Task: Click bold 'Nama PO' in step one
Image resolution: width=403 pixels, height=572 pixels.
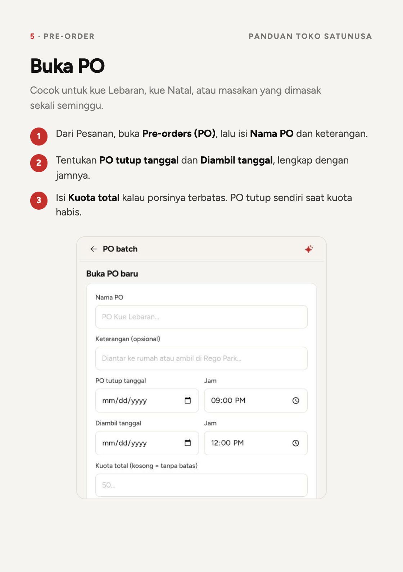Action: coord(272,134)
